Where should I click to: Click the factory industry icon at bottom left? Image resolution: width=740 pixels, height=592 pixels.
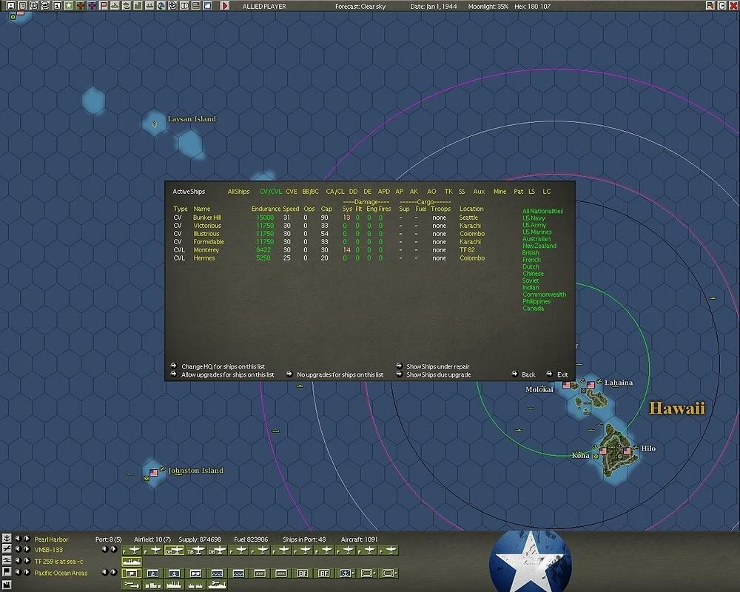(7, 585)
